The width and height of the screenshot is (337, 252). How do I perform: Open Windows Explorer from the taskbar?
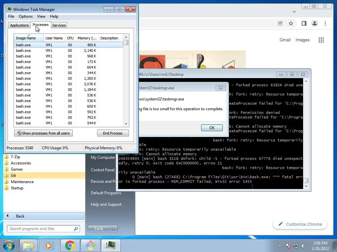(x=28, y=245)
